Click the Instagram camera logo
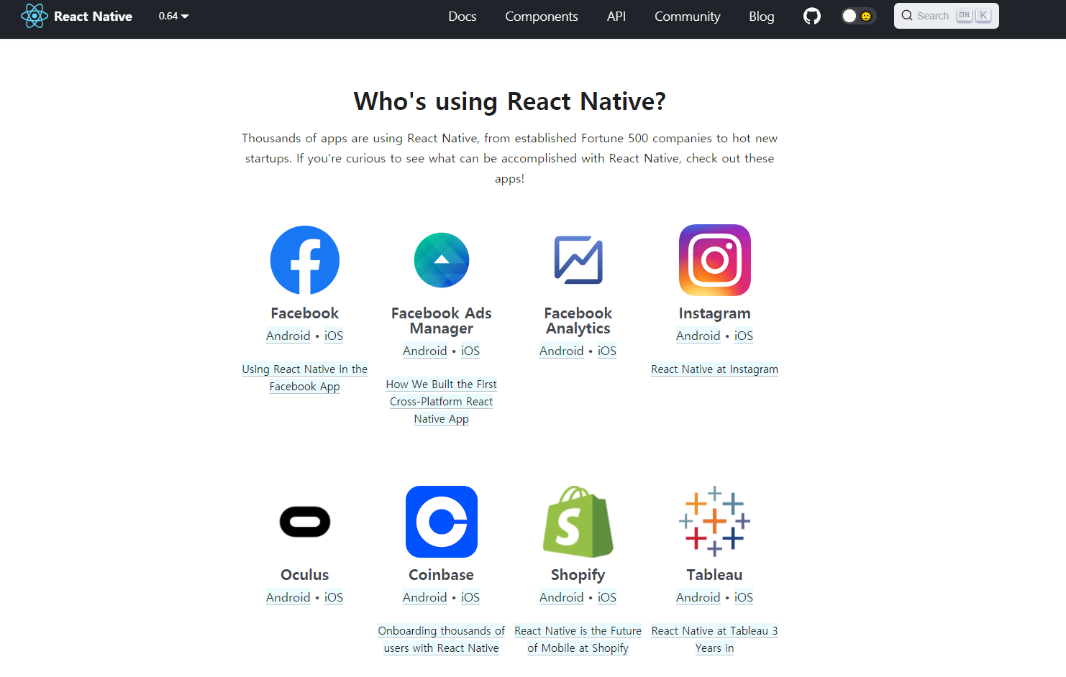This screenshot has width=1066, height=677. (715, 260)
